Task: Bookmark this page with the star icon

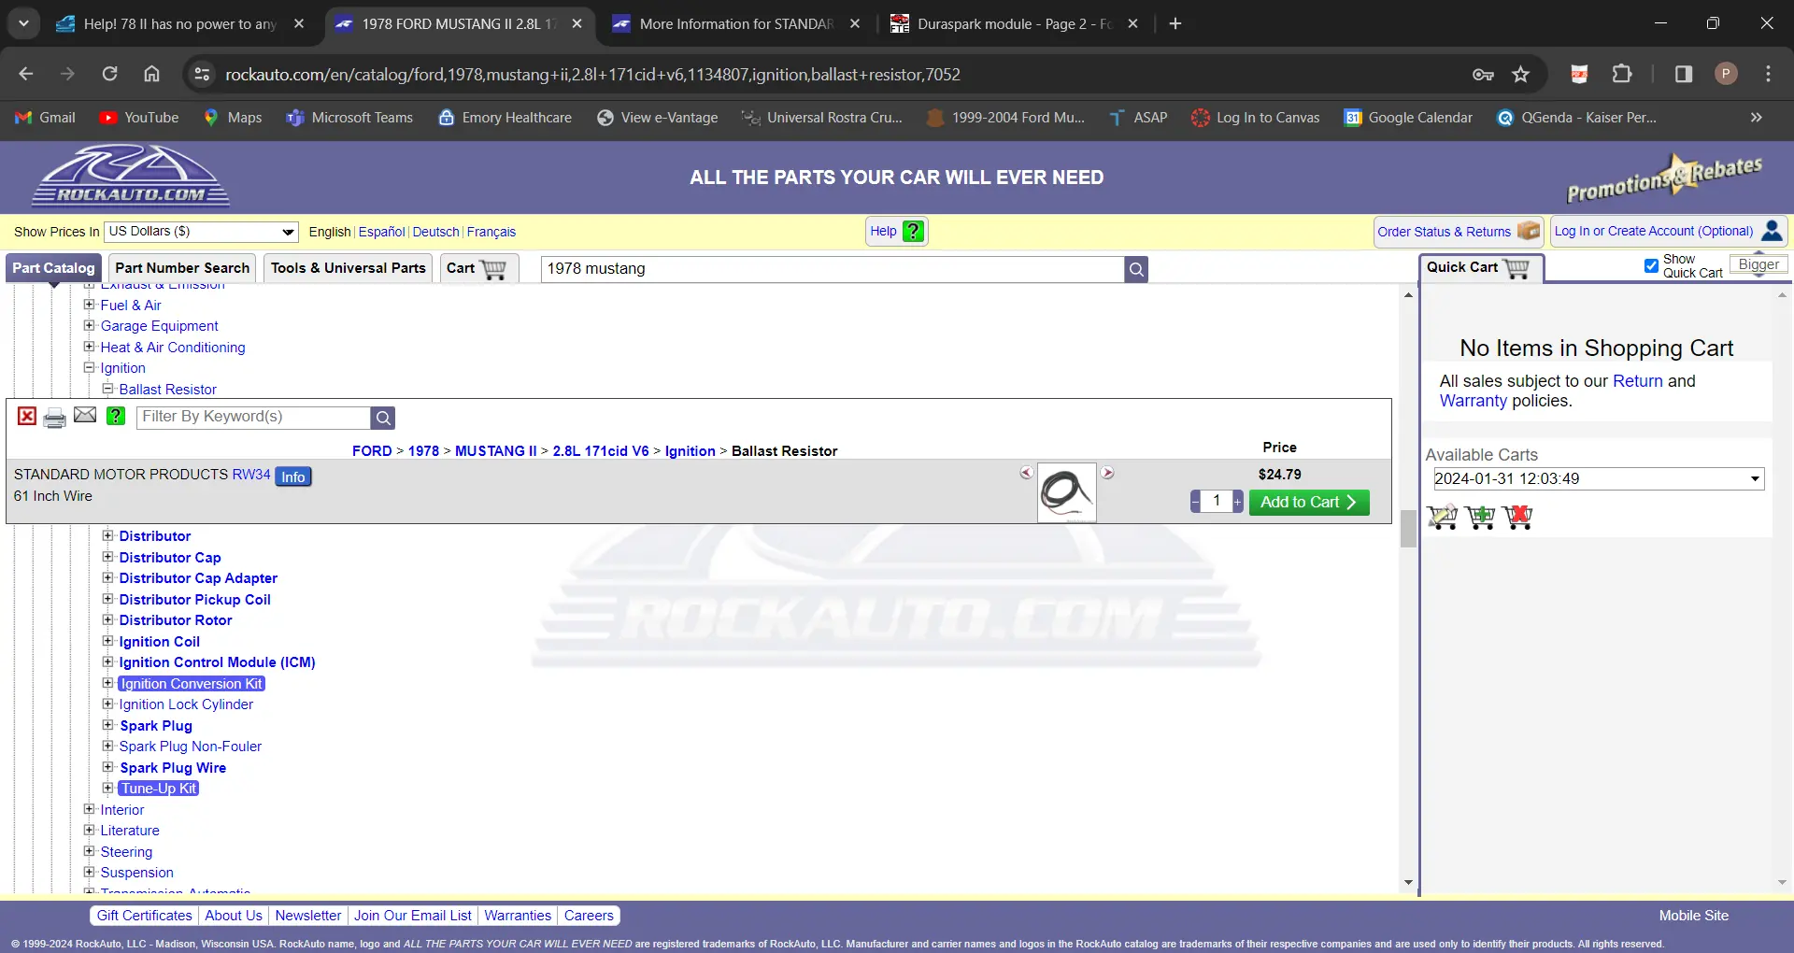Action: pyautogui.click(x=1521, y=75)
